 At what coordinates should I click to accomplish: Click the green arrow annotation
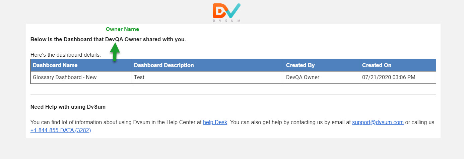115,52
